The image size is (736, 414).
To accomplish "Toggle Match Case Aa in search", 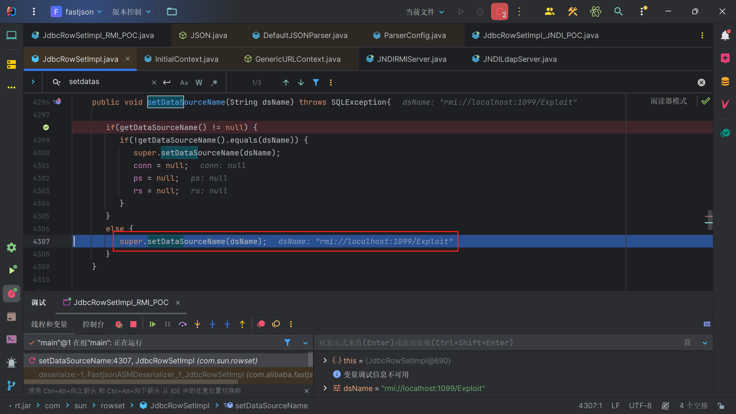I will pyautogui.click(x=184, y=82).
